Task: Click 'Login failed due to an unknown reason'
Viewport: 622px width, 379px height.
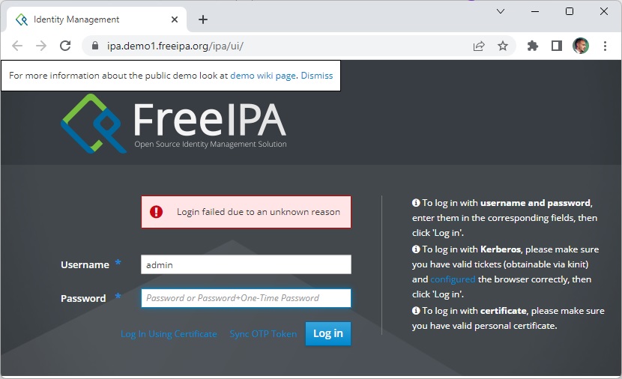Action: [x=259, y=212]
